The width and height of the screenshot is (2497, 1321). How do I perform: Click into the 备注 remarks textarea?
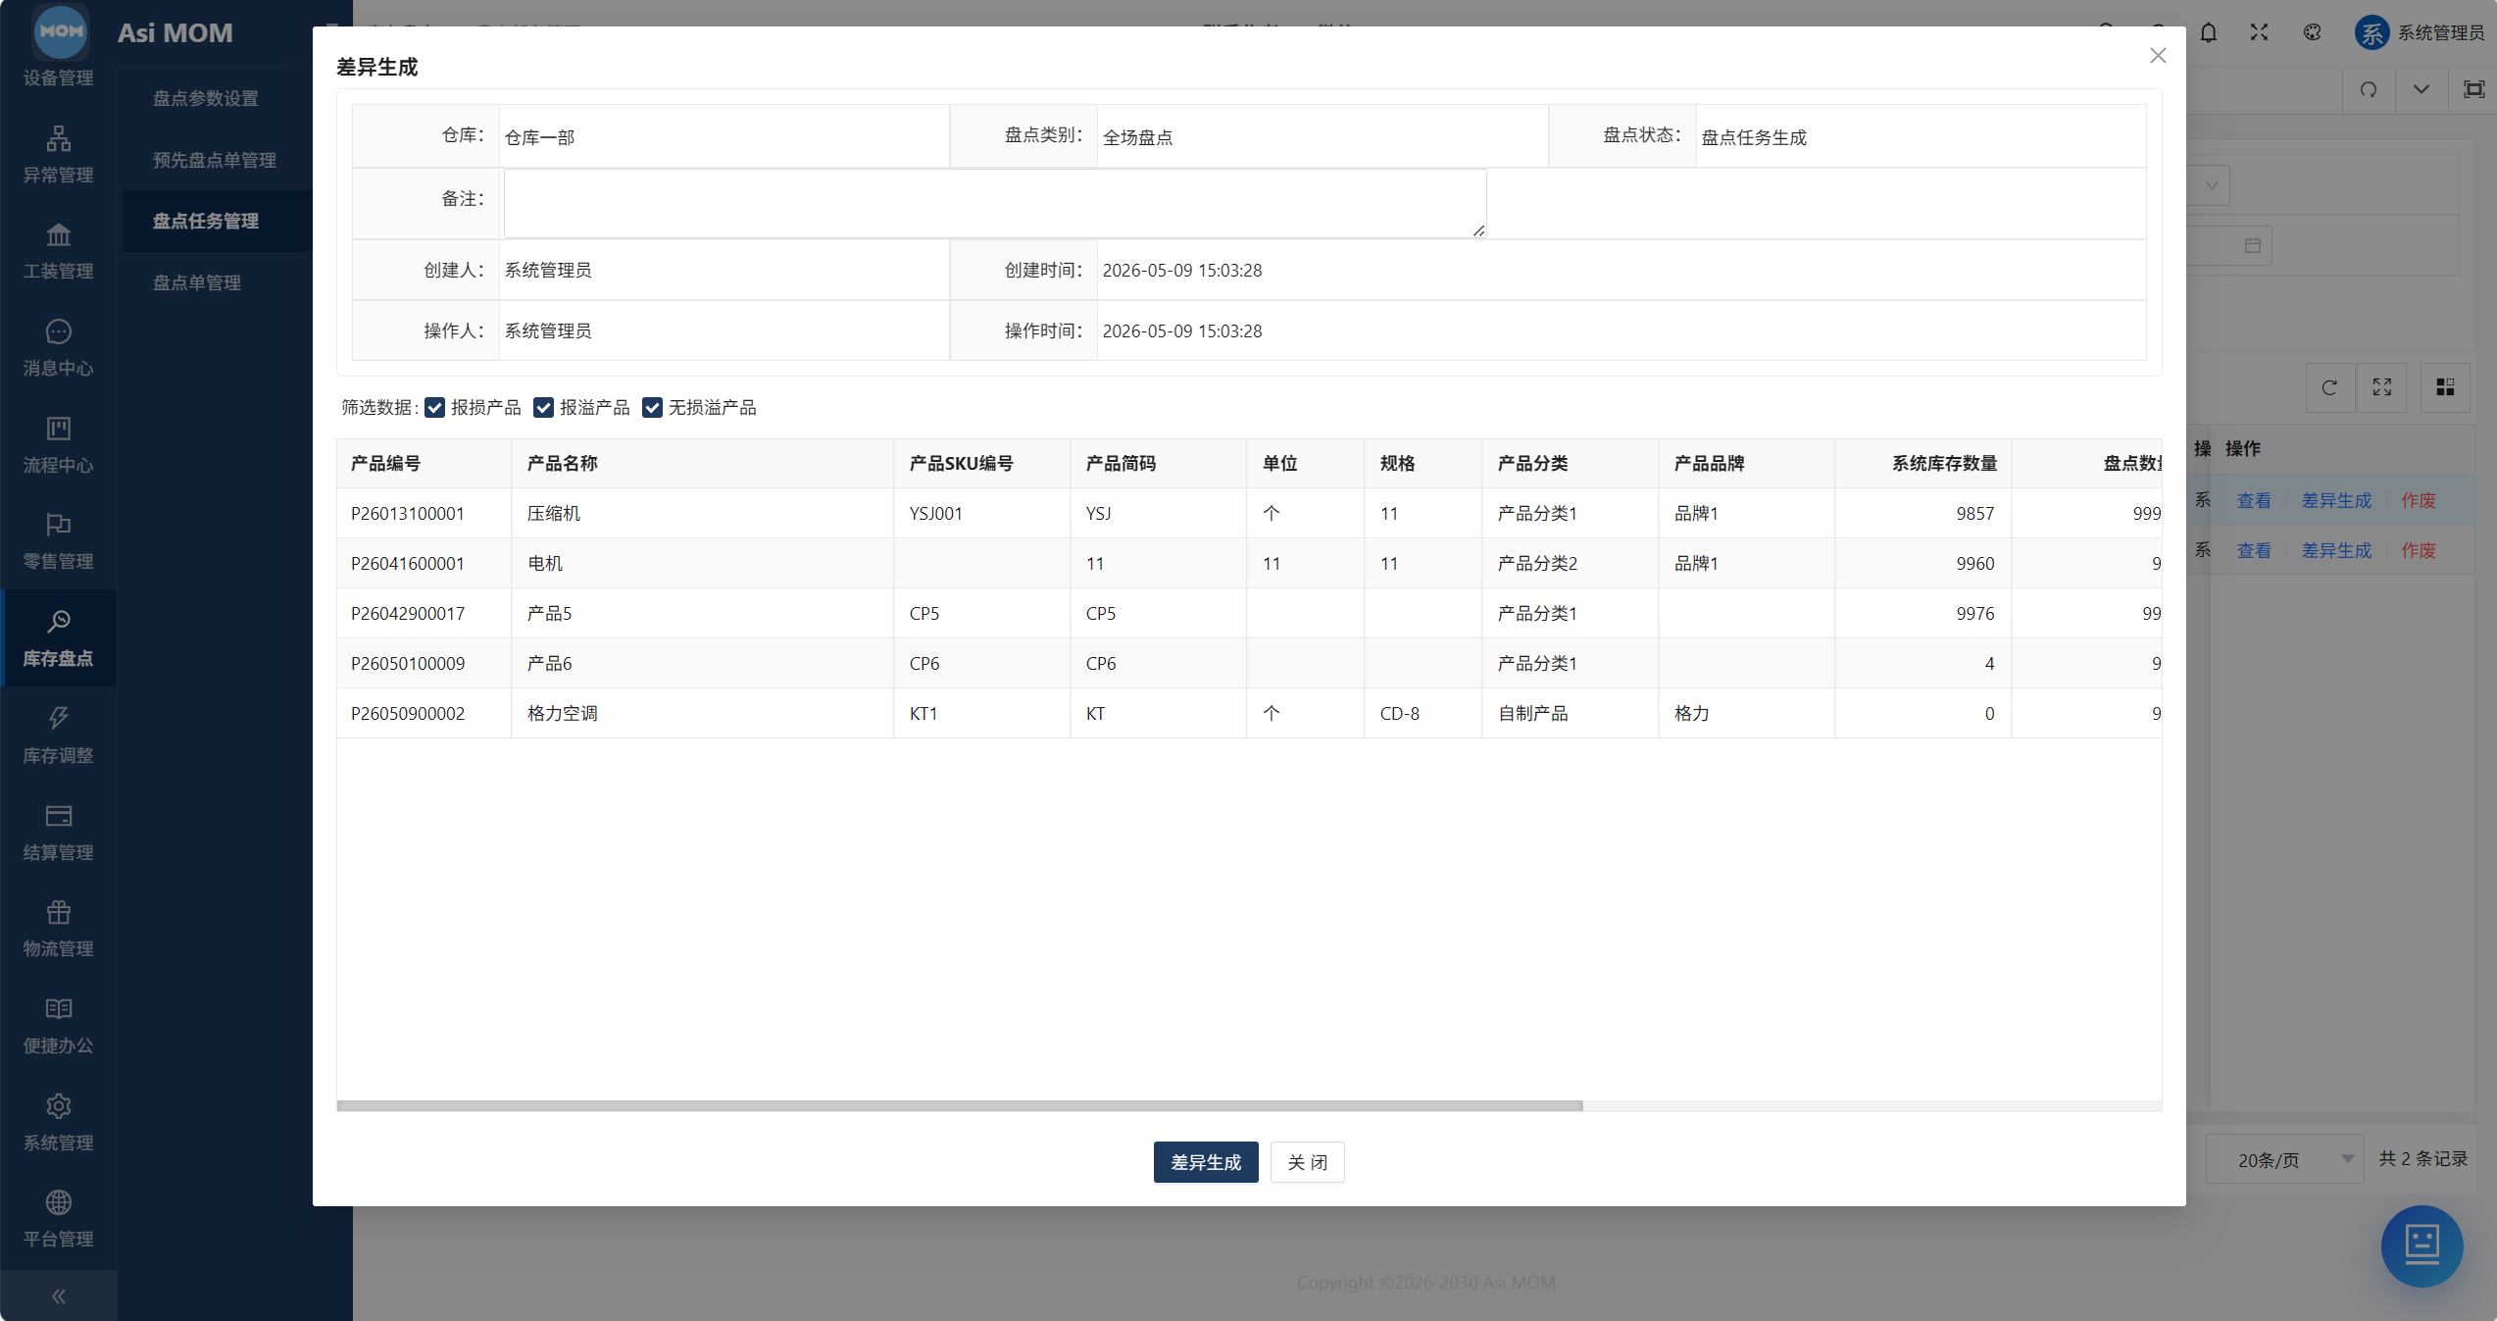click(995, 203)
